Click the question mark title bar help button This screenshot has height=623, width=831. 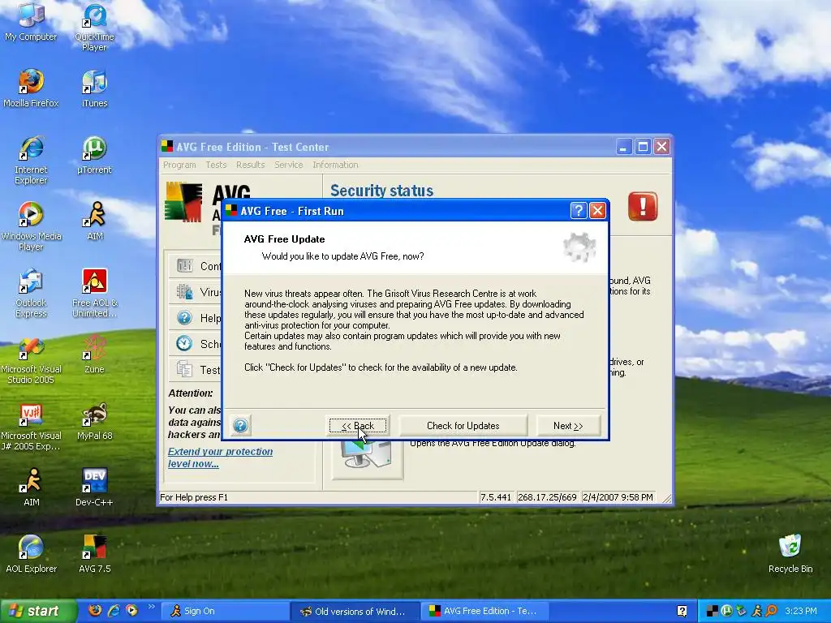(578, 211)
